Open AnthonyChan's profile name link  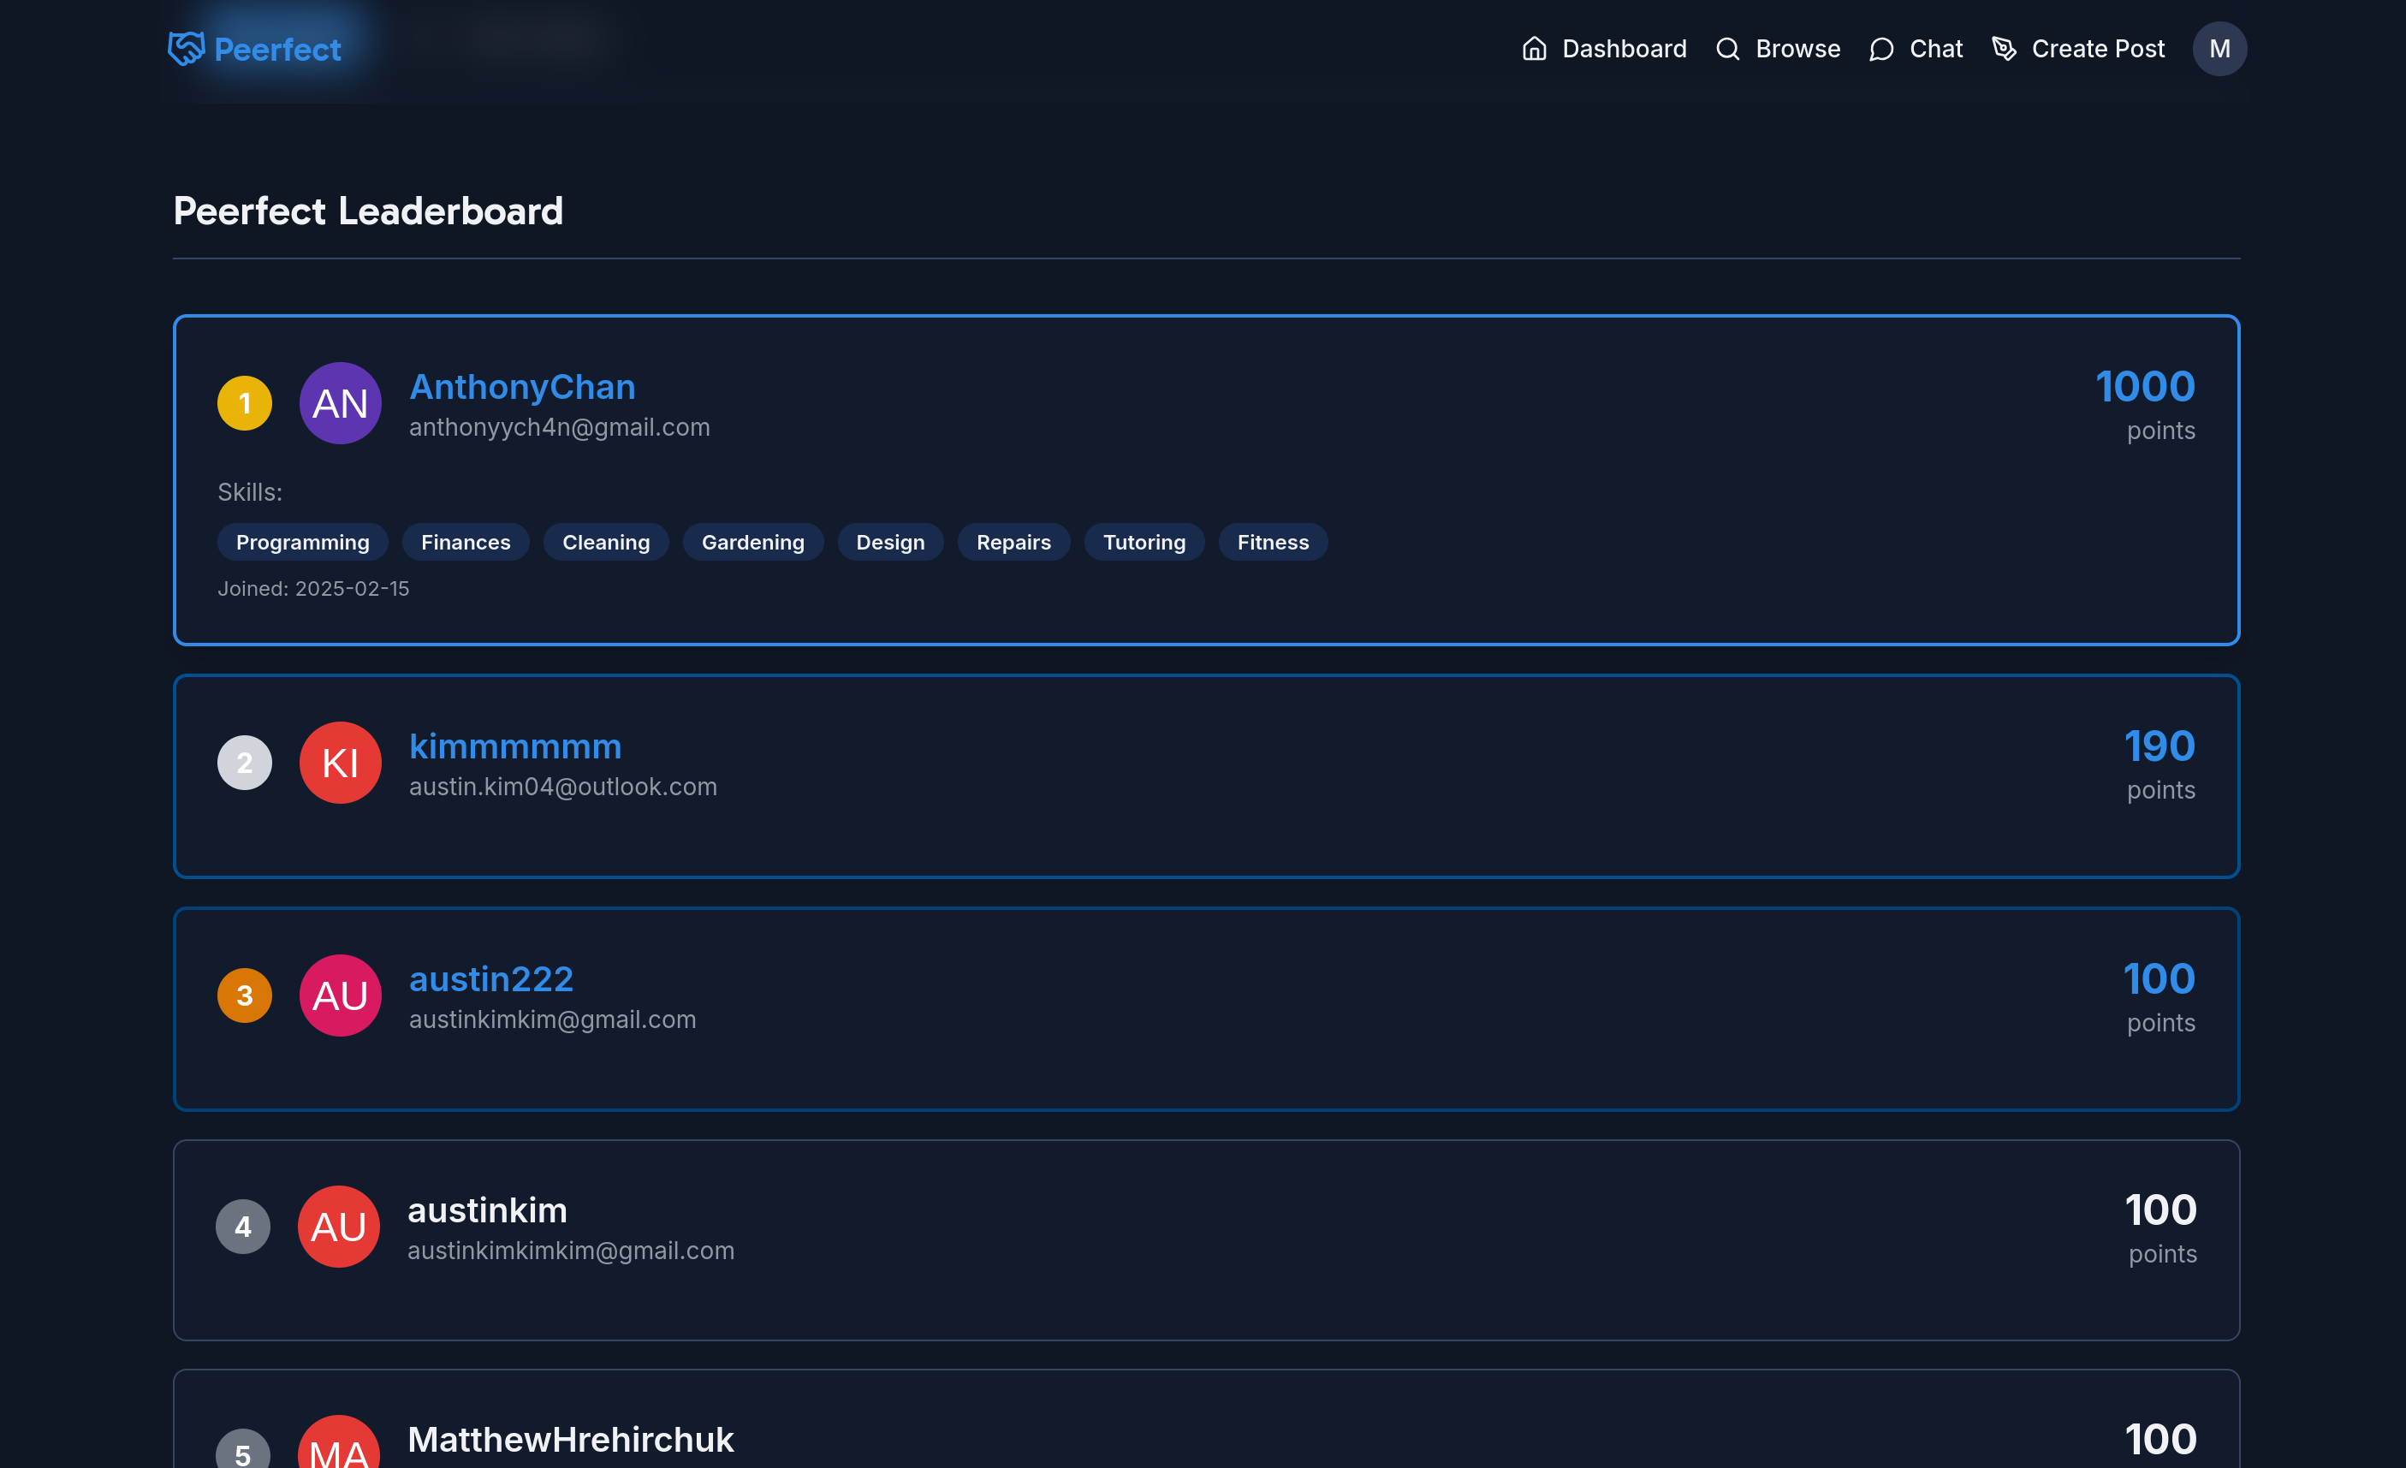pos(521,387)
